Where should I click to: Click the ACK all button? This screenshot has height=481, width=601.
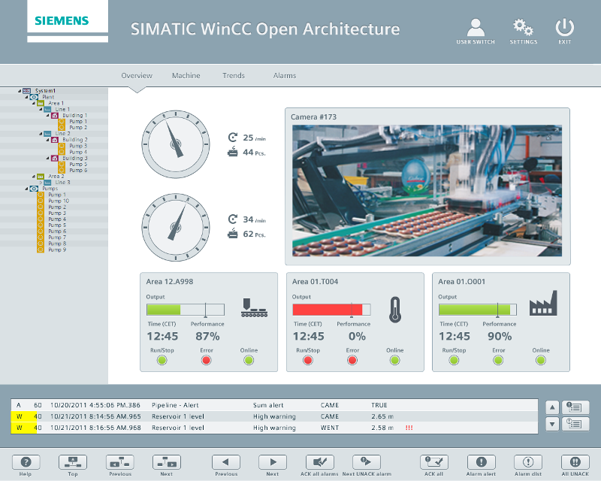(434, 462)
